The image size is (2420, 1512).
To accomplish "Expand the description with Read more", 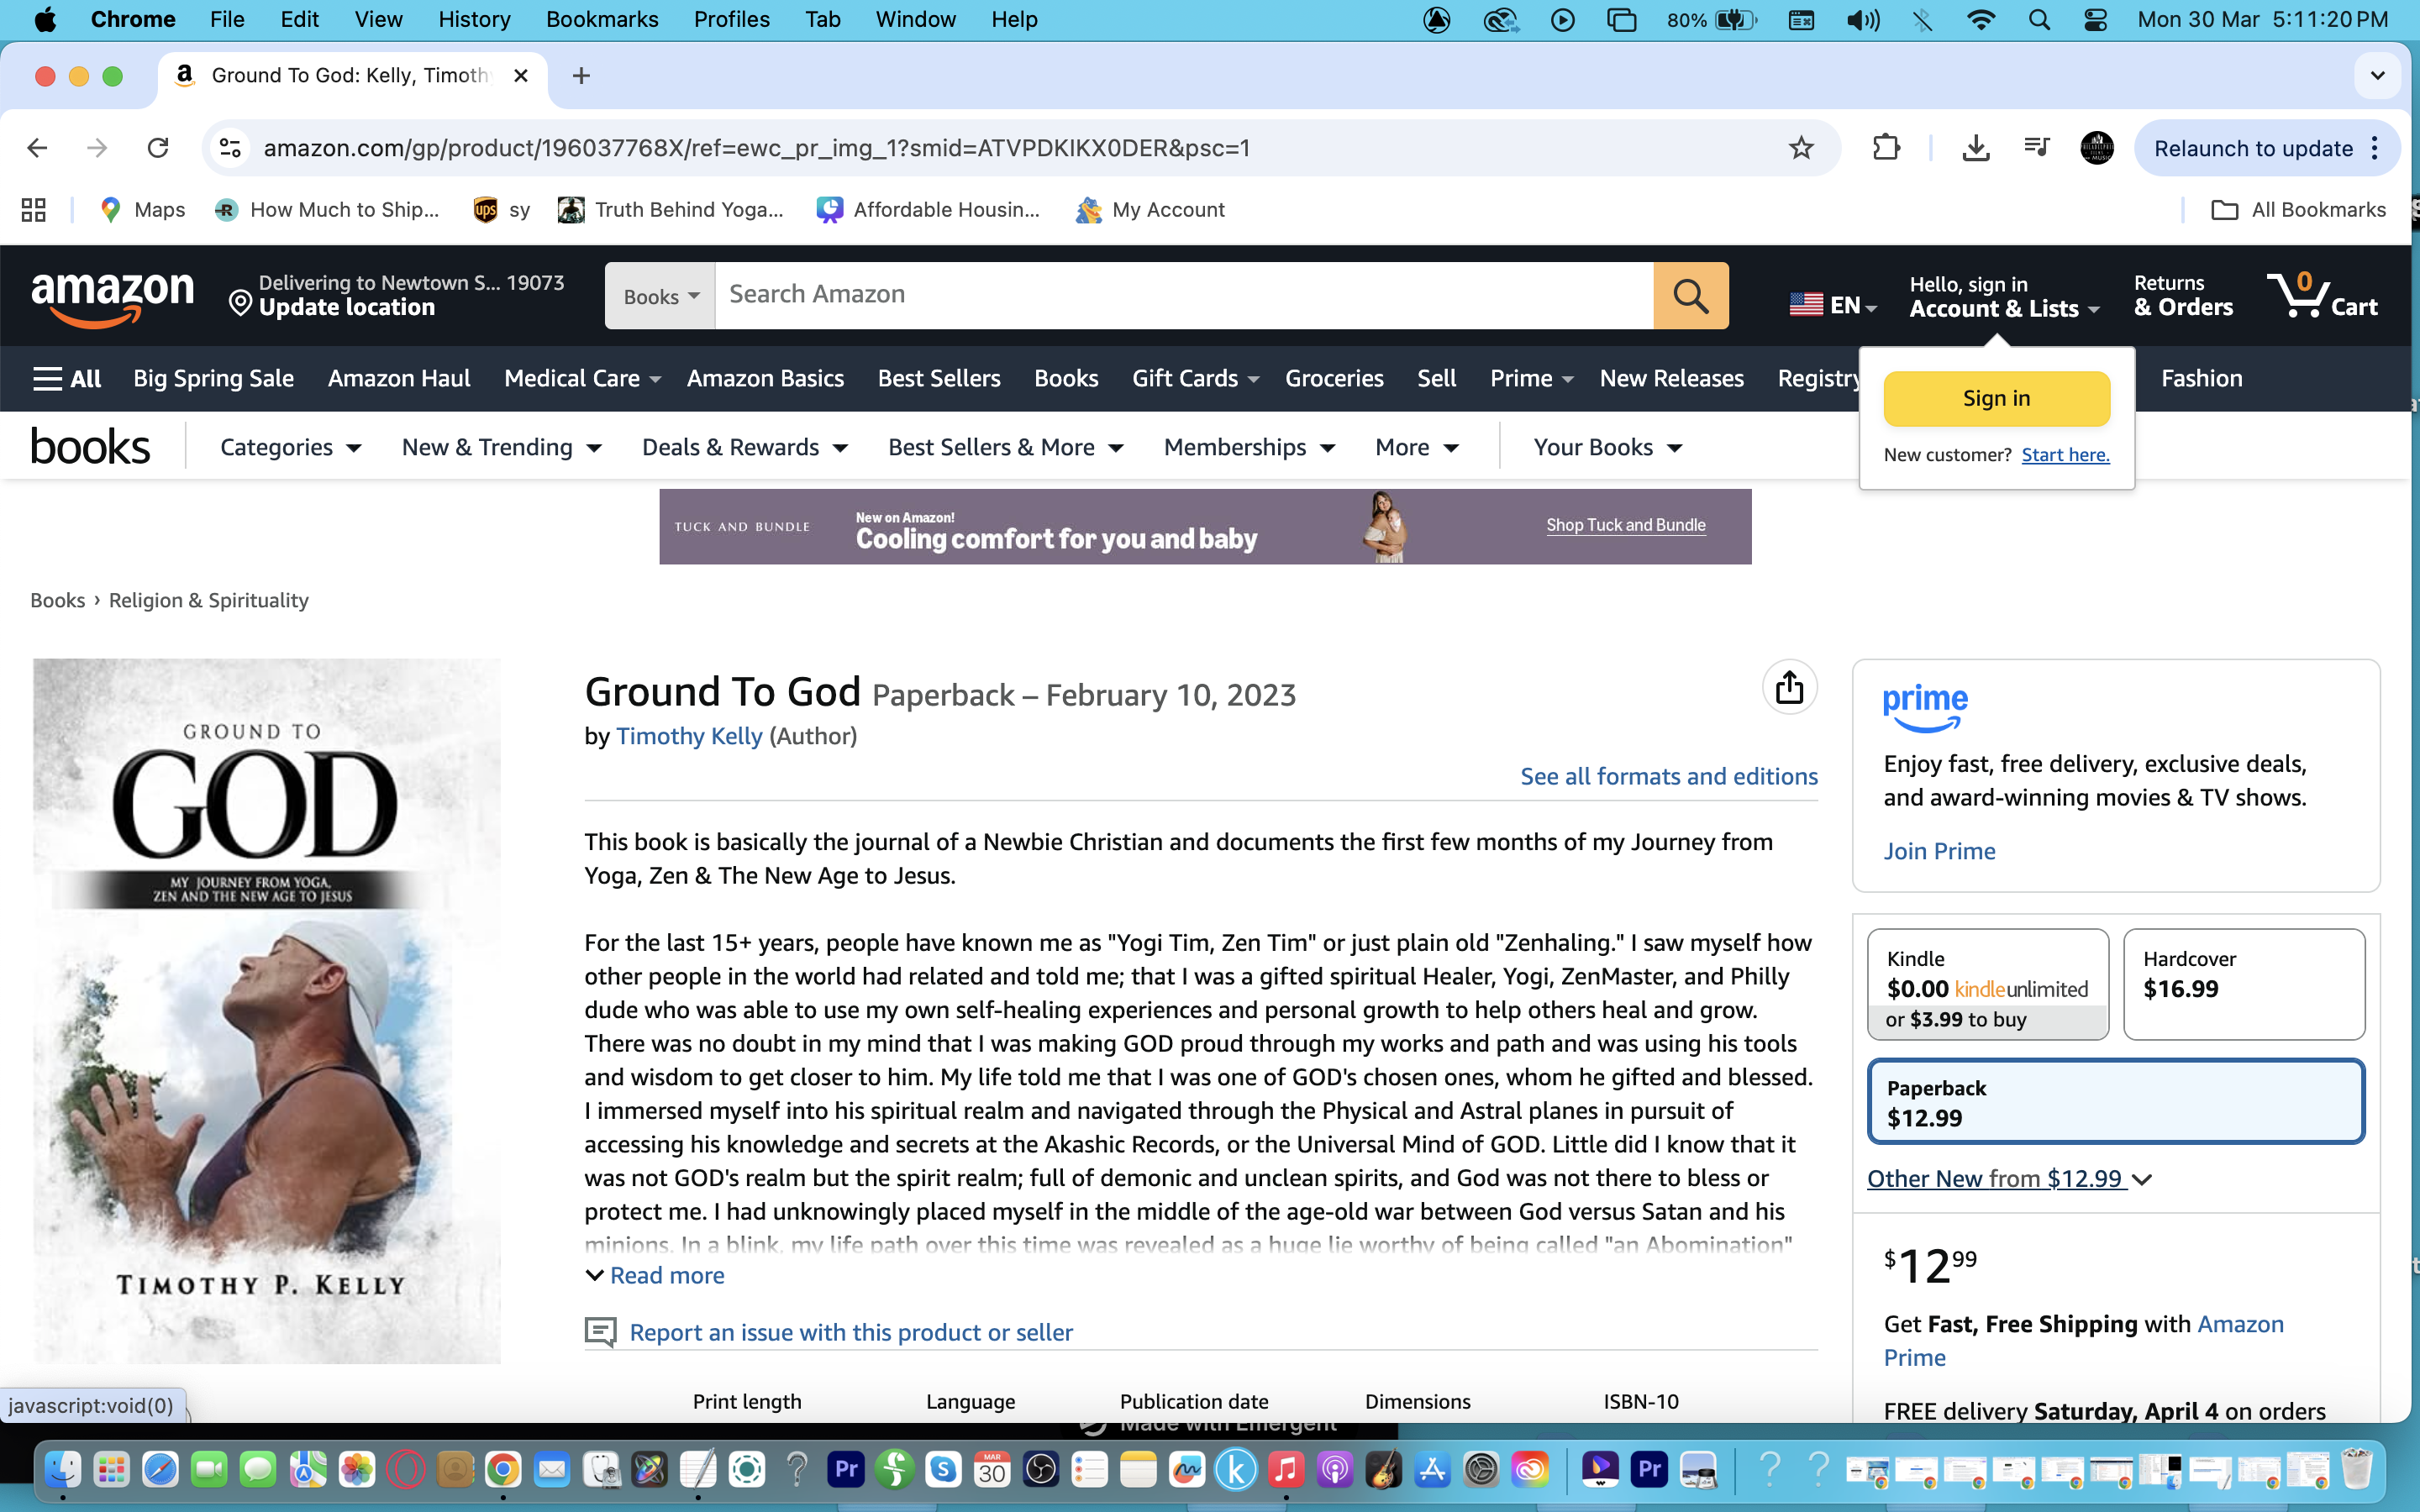I will click(x=655, y=1276).
